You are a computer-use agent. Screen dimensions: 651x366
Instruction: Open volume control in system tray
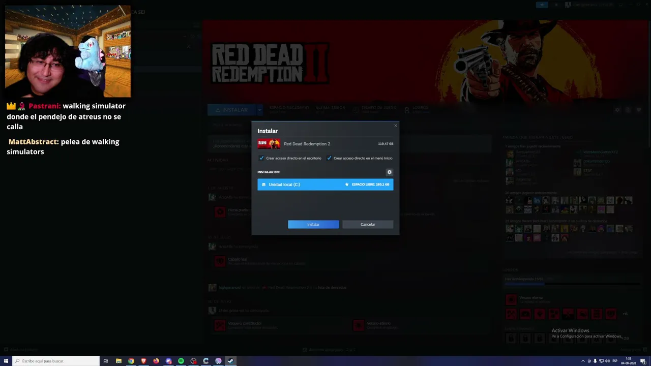[607, 361]
